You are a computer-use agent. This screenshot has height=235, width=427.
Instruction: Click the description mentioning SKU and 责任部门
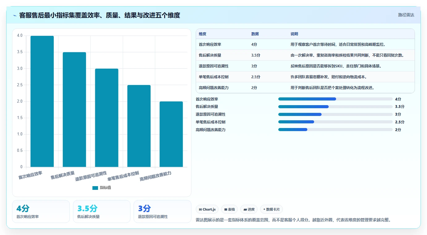coord(336,66)
